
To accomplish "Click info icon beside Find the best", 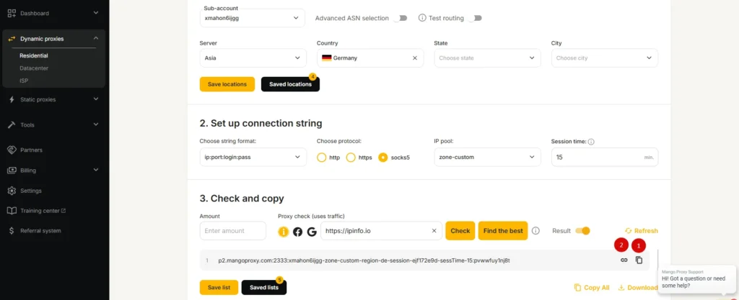I will pyautogui.click(x=535, y=230).
